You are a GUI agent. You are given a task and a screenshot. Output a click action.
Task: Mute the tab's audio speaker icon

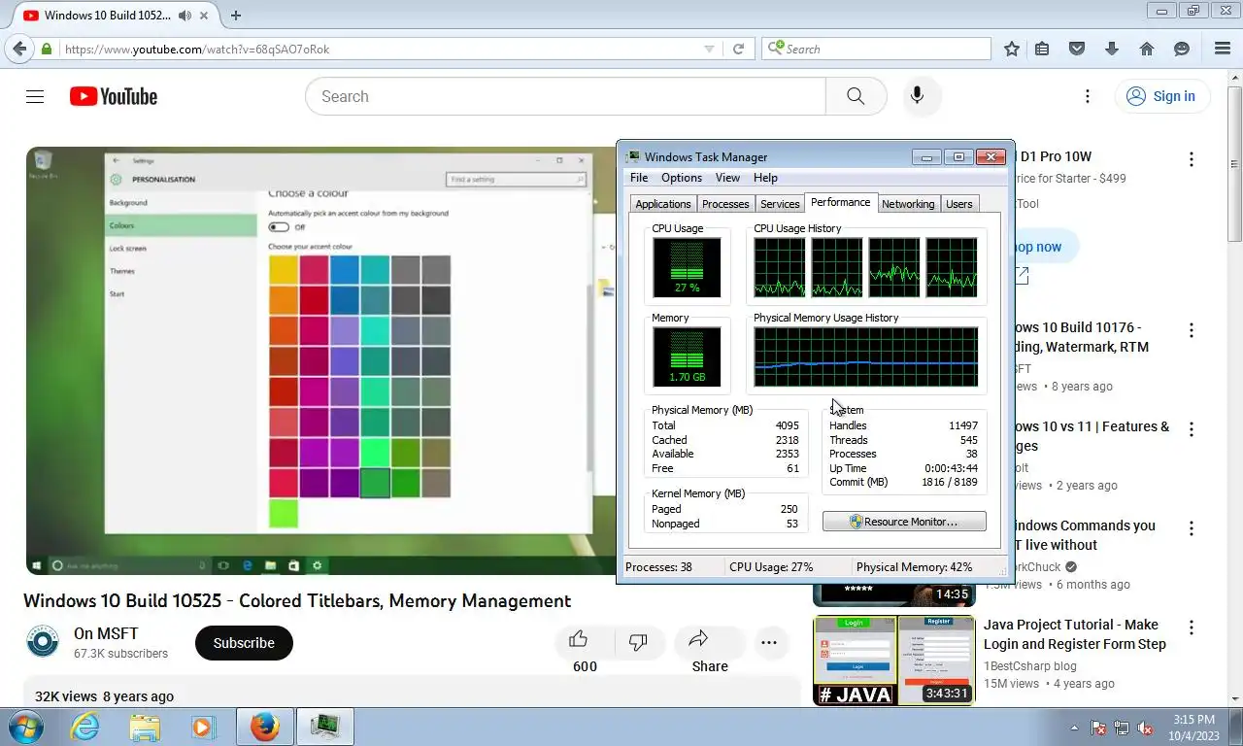coord(185,15)
